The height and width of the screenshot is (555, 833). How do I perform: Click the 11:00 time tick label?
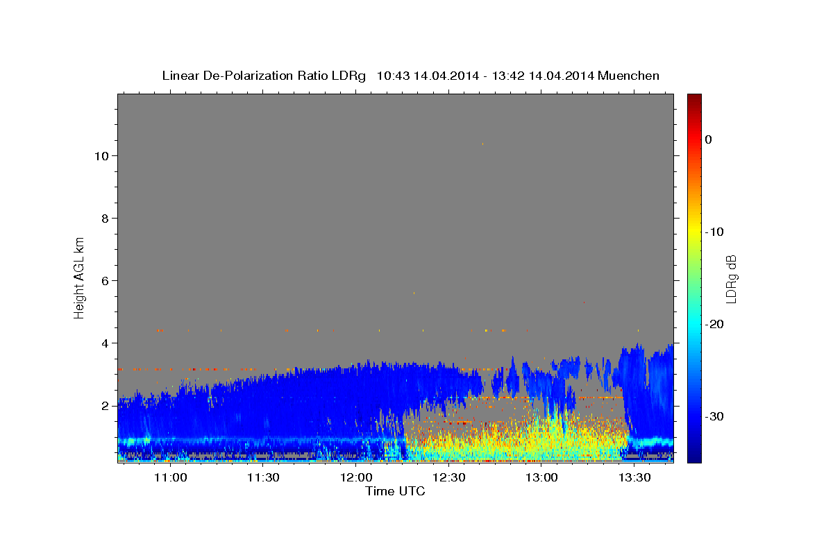point(171,478)
